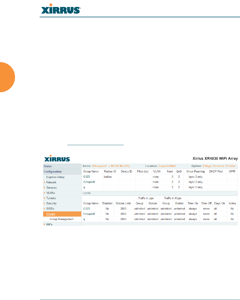
Task: Click the Time On column header
Action: 193,203
